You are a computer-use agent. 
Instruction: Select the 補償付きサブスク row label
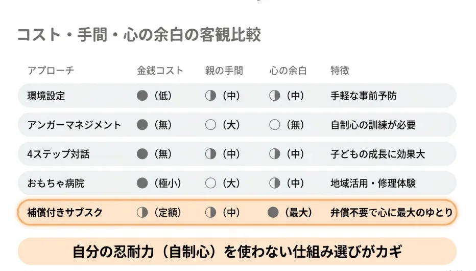[x=65, y=212]
